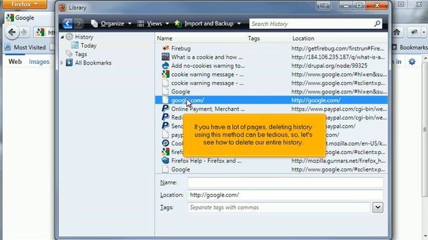Open Images link on Google page
The height and width of the screenshot is (240, 428).
pos(39,62)
